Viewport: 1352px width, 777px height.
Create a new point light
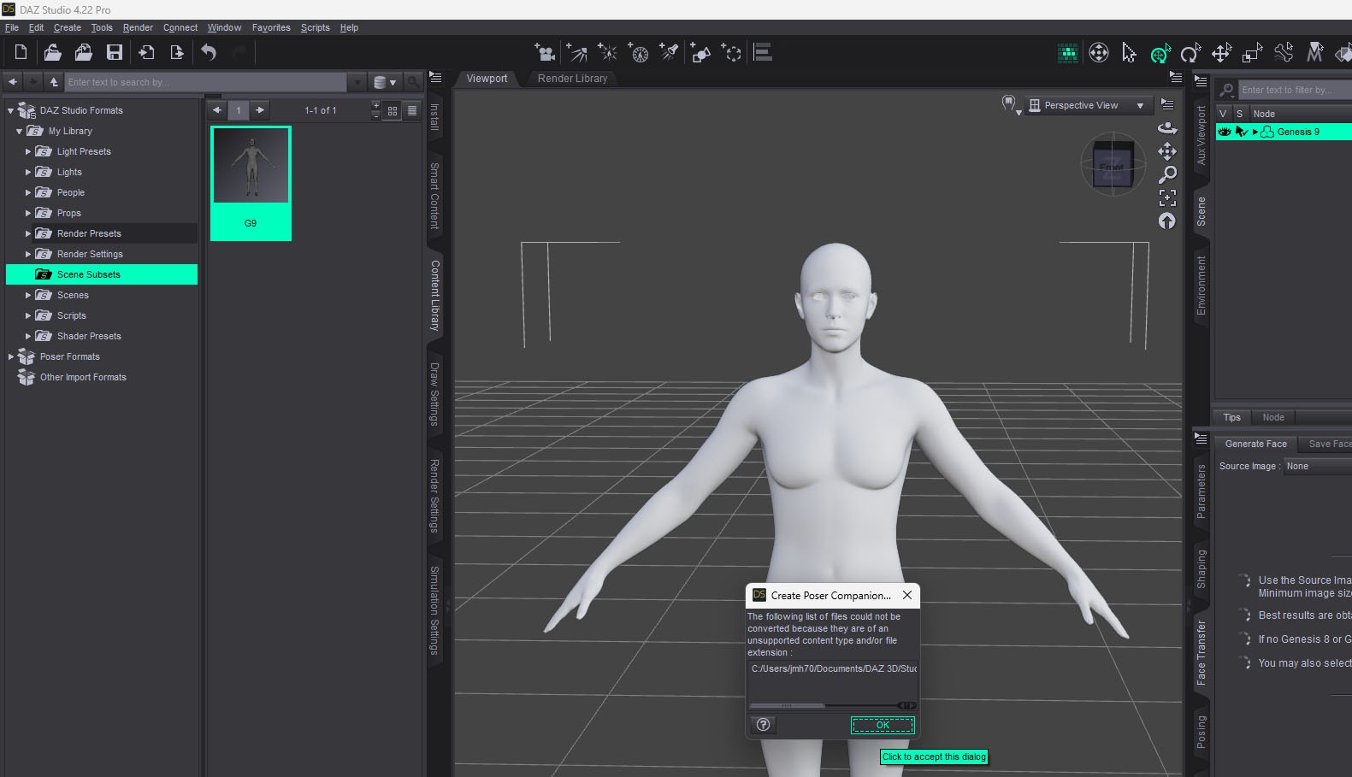[x=607, y=53]
